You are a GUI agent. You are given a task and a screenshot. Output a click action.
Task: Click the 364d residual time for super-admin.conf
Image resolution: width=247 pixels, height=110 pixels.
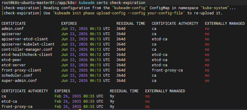point(121,81)
